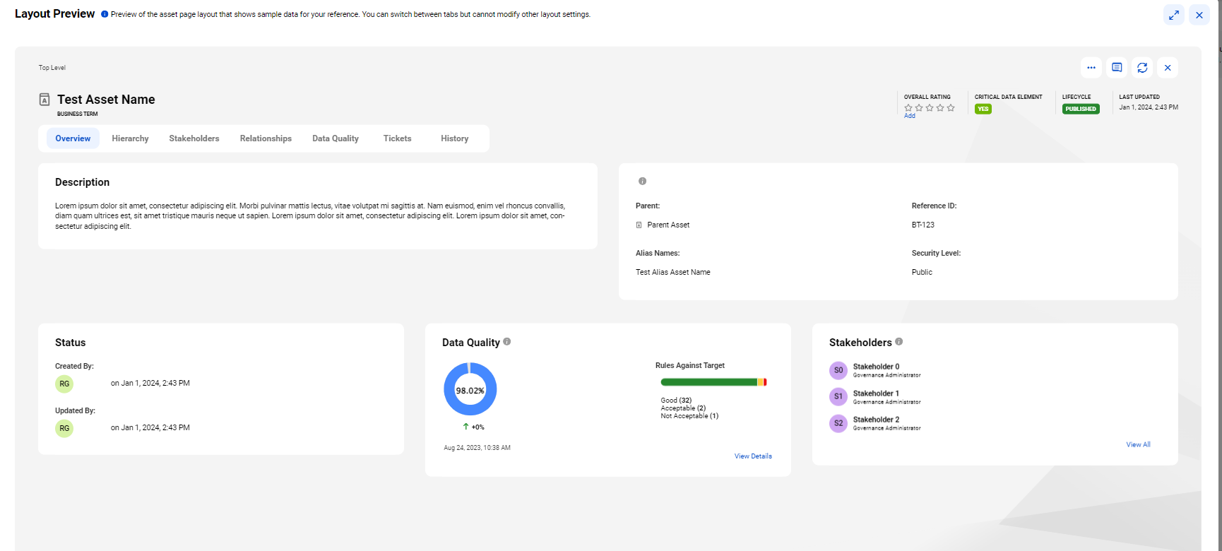The height and width of the screenshot is (551, 1222).
Task: Click the S1 stakeholder avatar
Action: pos(838,396)
